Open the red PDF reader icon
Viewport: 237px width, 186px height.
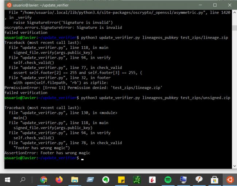tap(152, 180)
